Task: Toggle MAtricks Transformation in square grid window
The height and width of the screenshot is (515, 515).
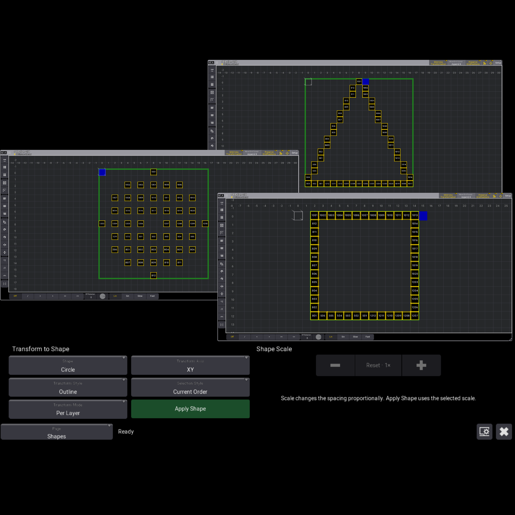Action: 448,196
